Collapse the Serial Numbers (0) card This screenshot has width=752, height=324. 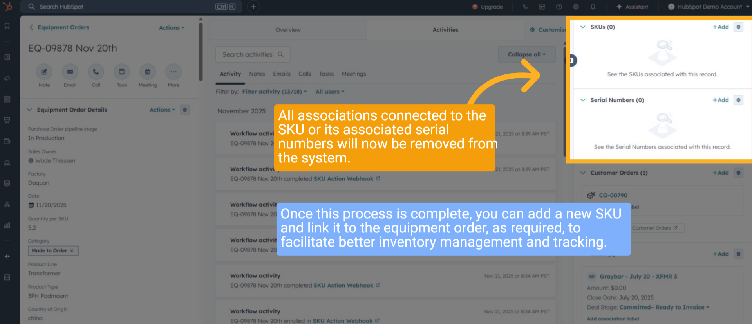[583, 100]
